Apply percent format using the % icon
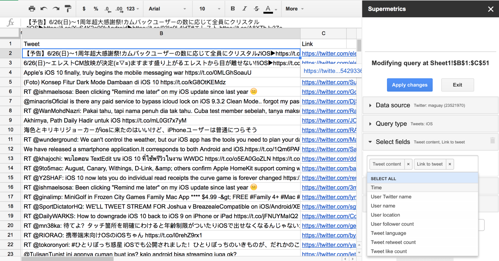 (x=96, y=9)
